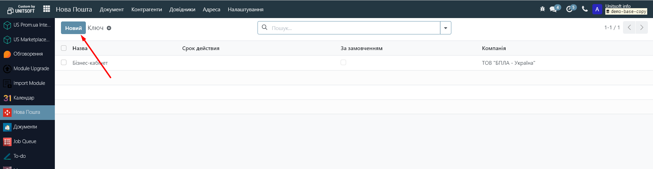
Task: Click the Unitsoft logo in top corner
Action: click(x=21, y=9)
